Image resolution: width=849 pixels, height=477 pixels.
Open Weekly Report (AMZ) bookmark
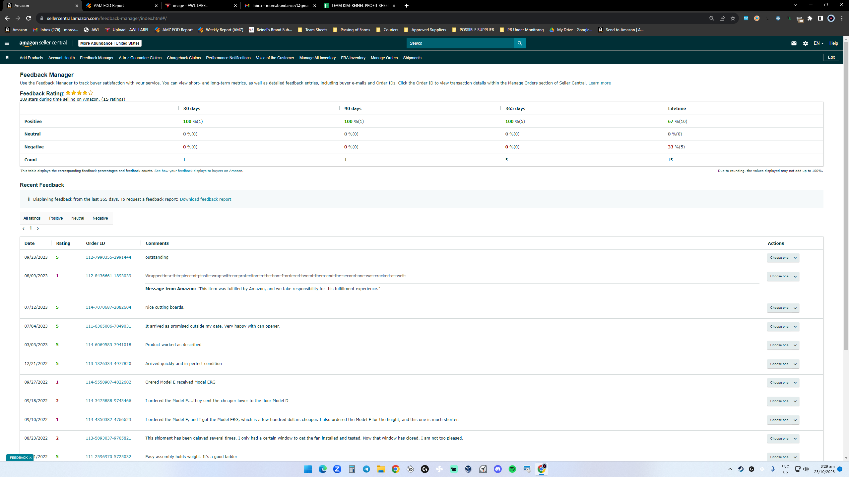coord(221,30)
